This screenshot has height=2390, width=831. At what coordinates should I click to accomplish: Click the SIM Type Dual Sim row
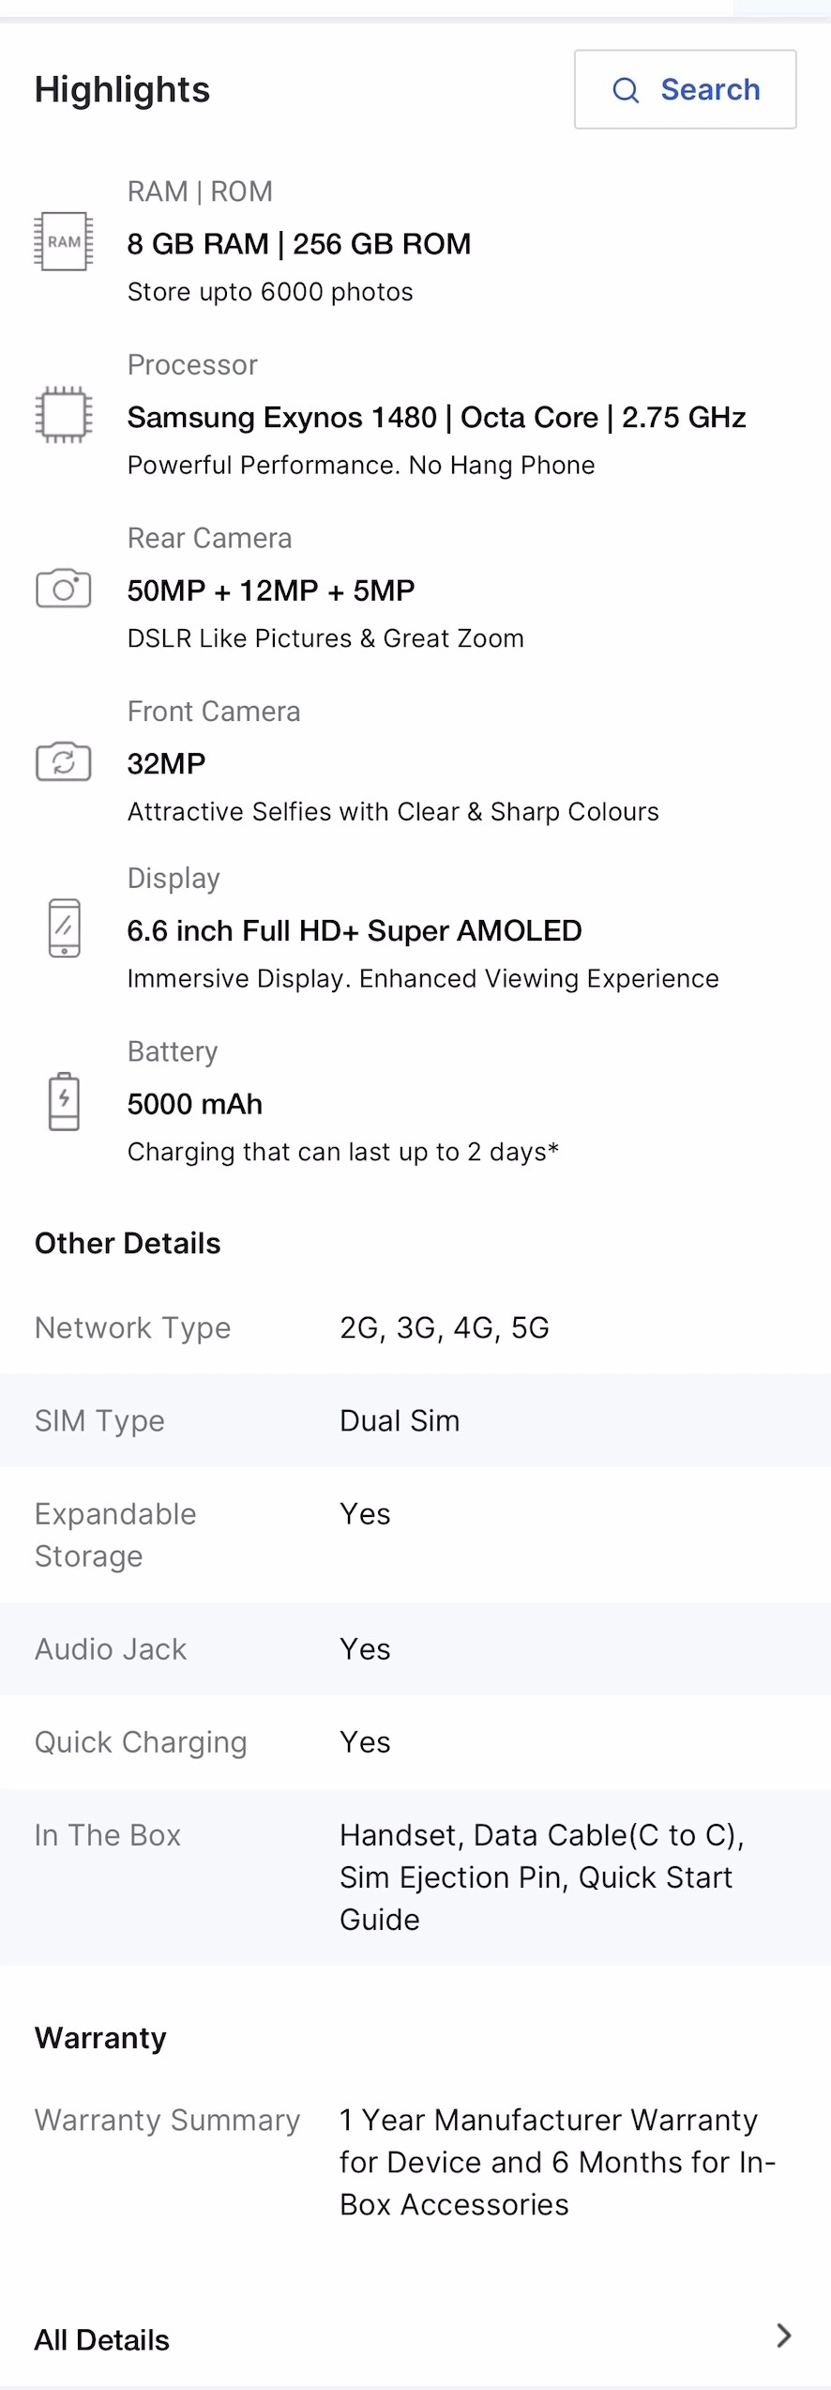coord(415,1421)
